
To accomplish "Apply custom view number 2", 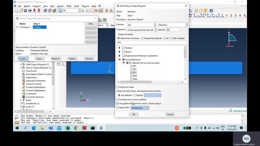I will pyautogui.click(x=231, y=15).
